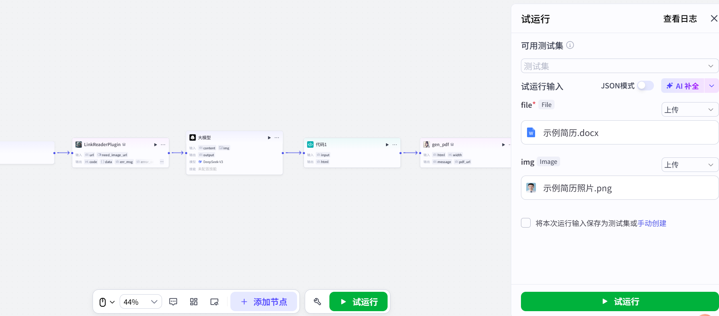The image size is (719, 316).
Task: Check the save inputs as test set checkbox
Action: (526, 223)
